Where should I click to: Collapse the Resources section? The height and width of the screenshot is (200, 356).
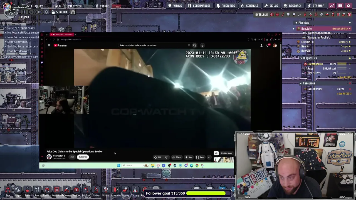click(301, 83)
